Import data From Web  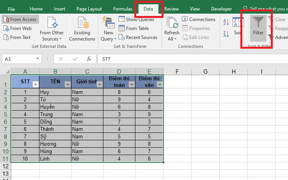18,28
